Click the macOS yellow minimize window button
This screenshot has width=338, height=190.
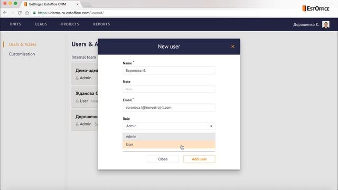10,3
